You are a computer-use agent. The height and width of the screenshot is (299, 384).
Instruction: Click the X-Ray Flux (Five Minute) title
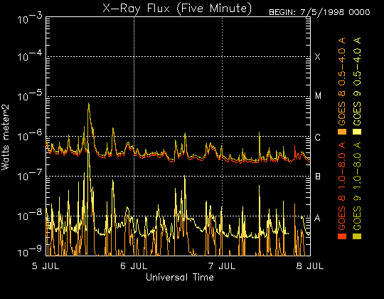click(177, 9)
